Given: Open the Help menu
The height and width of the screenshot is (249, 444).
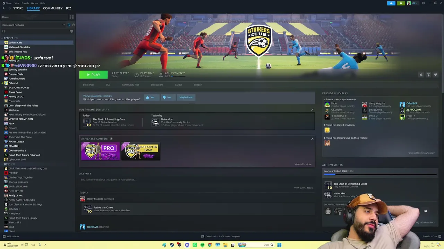Looking at the screenshot, I should click(42, 3).
